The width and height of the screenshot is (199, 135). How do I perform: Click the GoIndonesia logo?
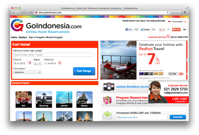click(46, 26)
